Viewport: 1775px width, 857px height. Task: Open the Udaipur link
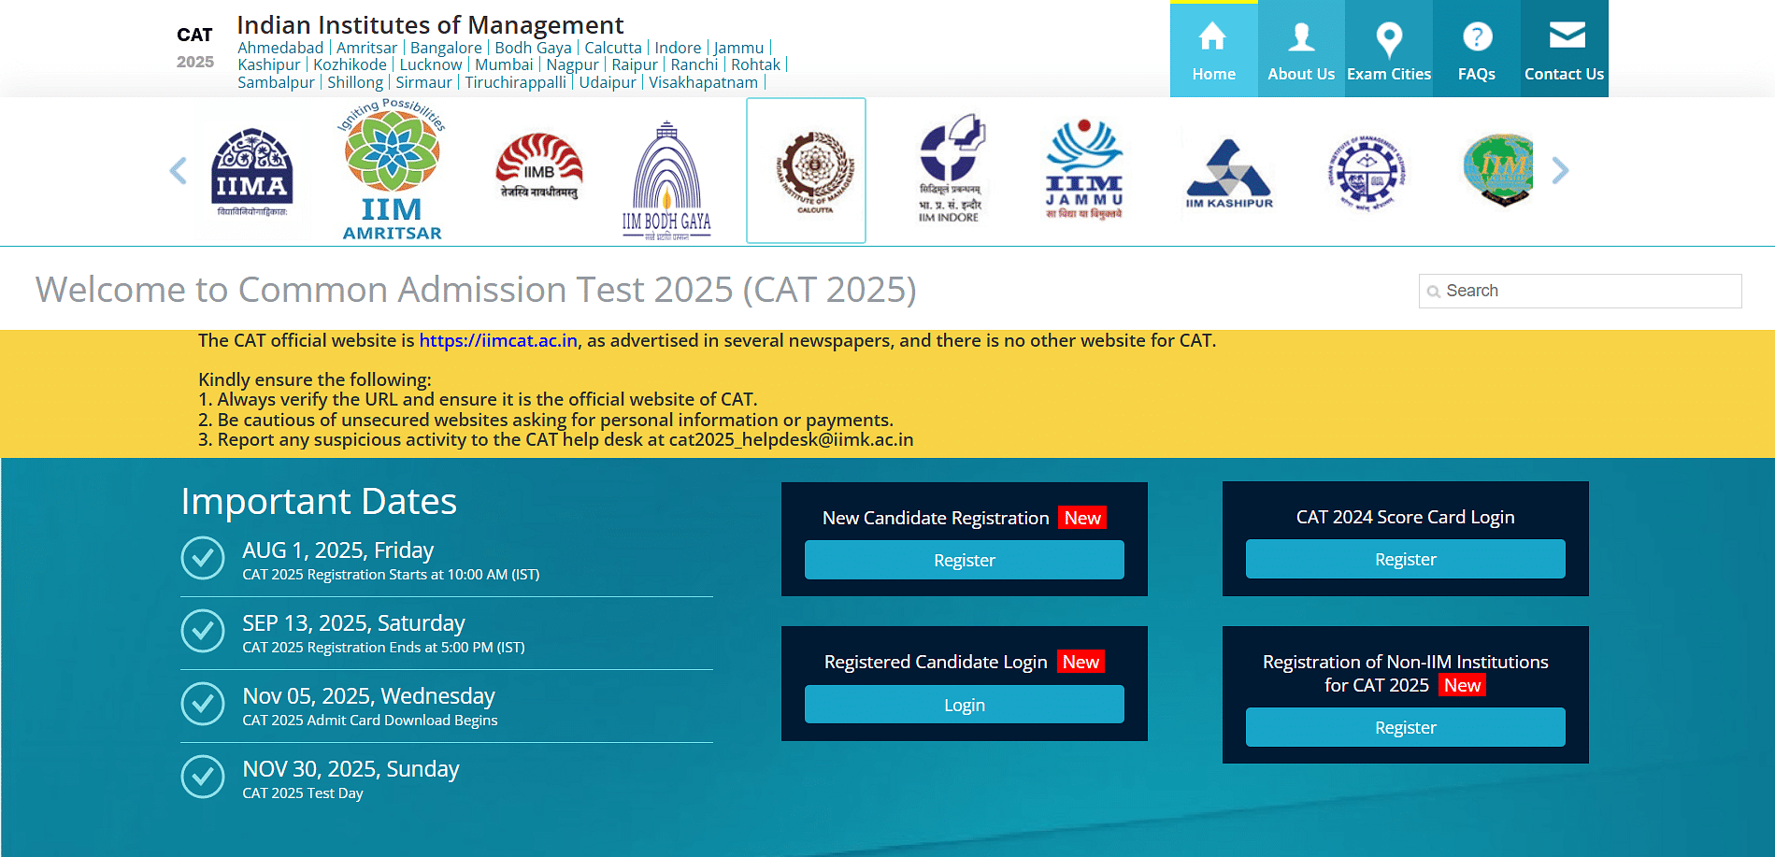tap(608, 82)
